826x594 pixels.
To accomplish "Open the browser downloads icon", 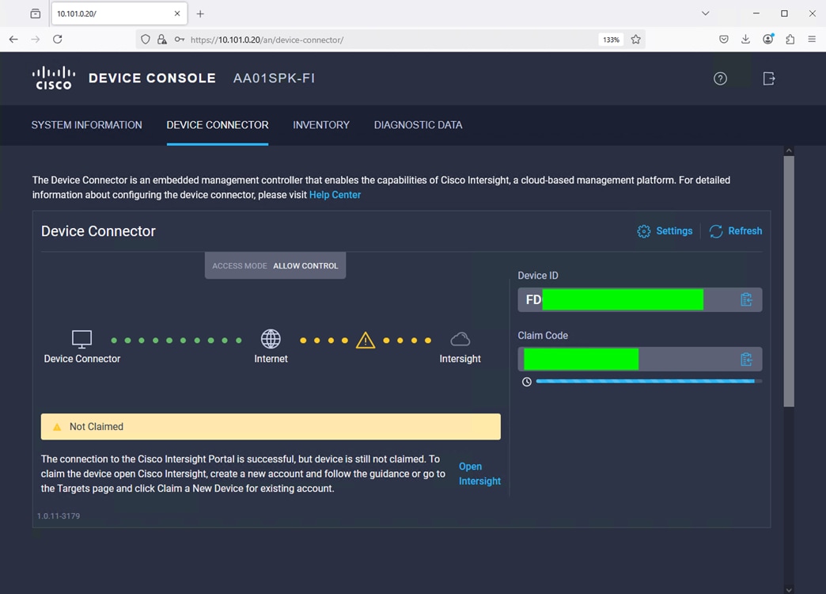I will [x=745, y=39].
